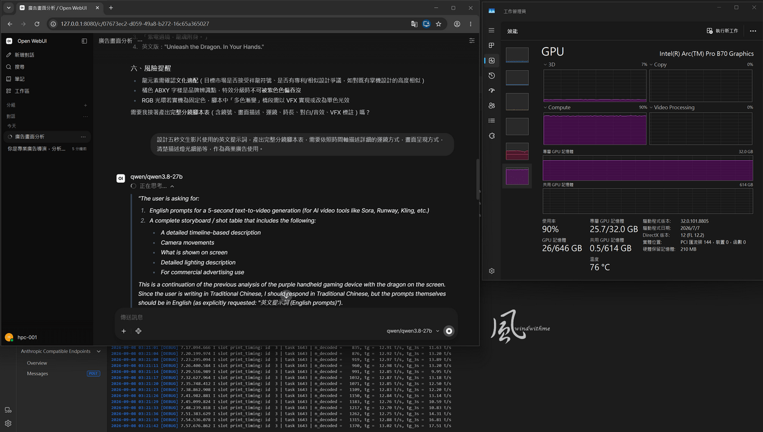The image size is (763, 432).
Task: Add new folder with plus beside 分組
Action: pyautogui.click(x=85, y=105)
